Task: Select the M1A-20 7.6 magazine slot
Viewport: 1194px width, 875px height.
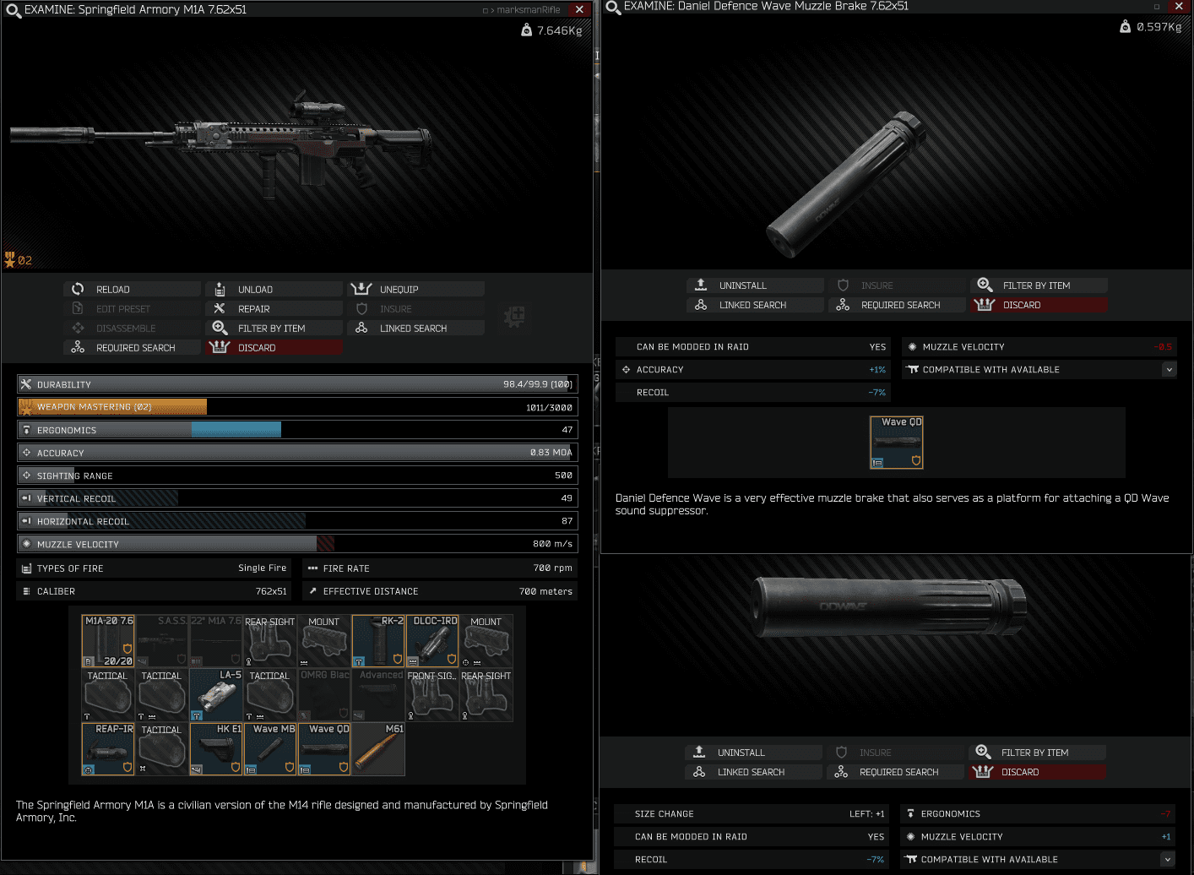Action: tap(108, 641)
